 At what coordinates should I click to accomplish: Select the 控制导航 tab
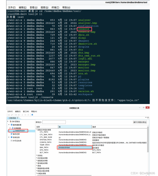coord(13,118)
